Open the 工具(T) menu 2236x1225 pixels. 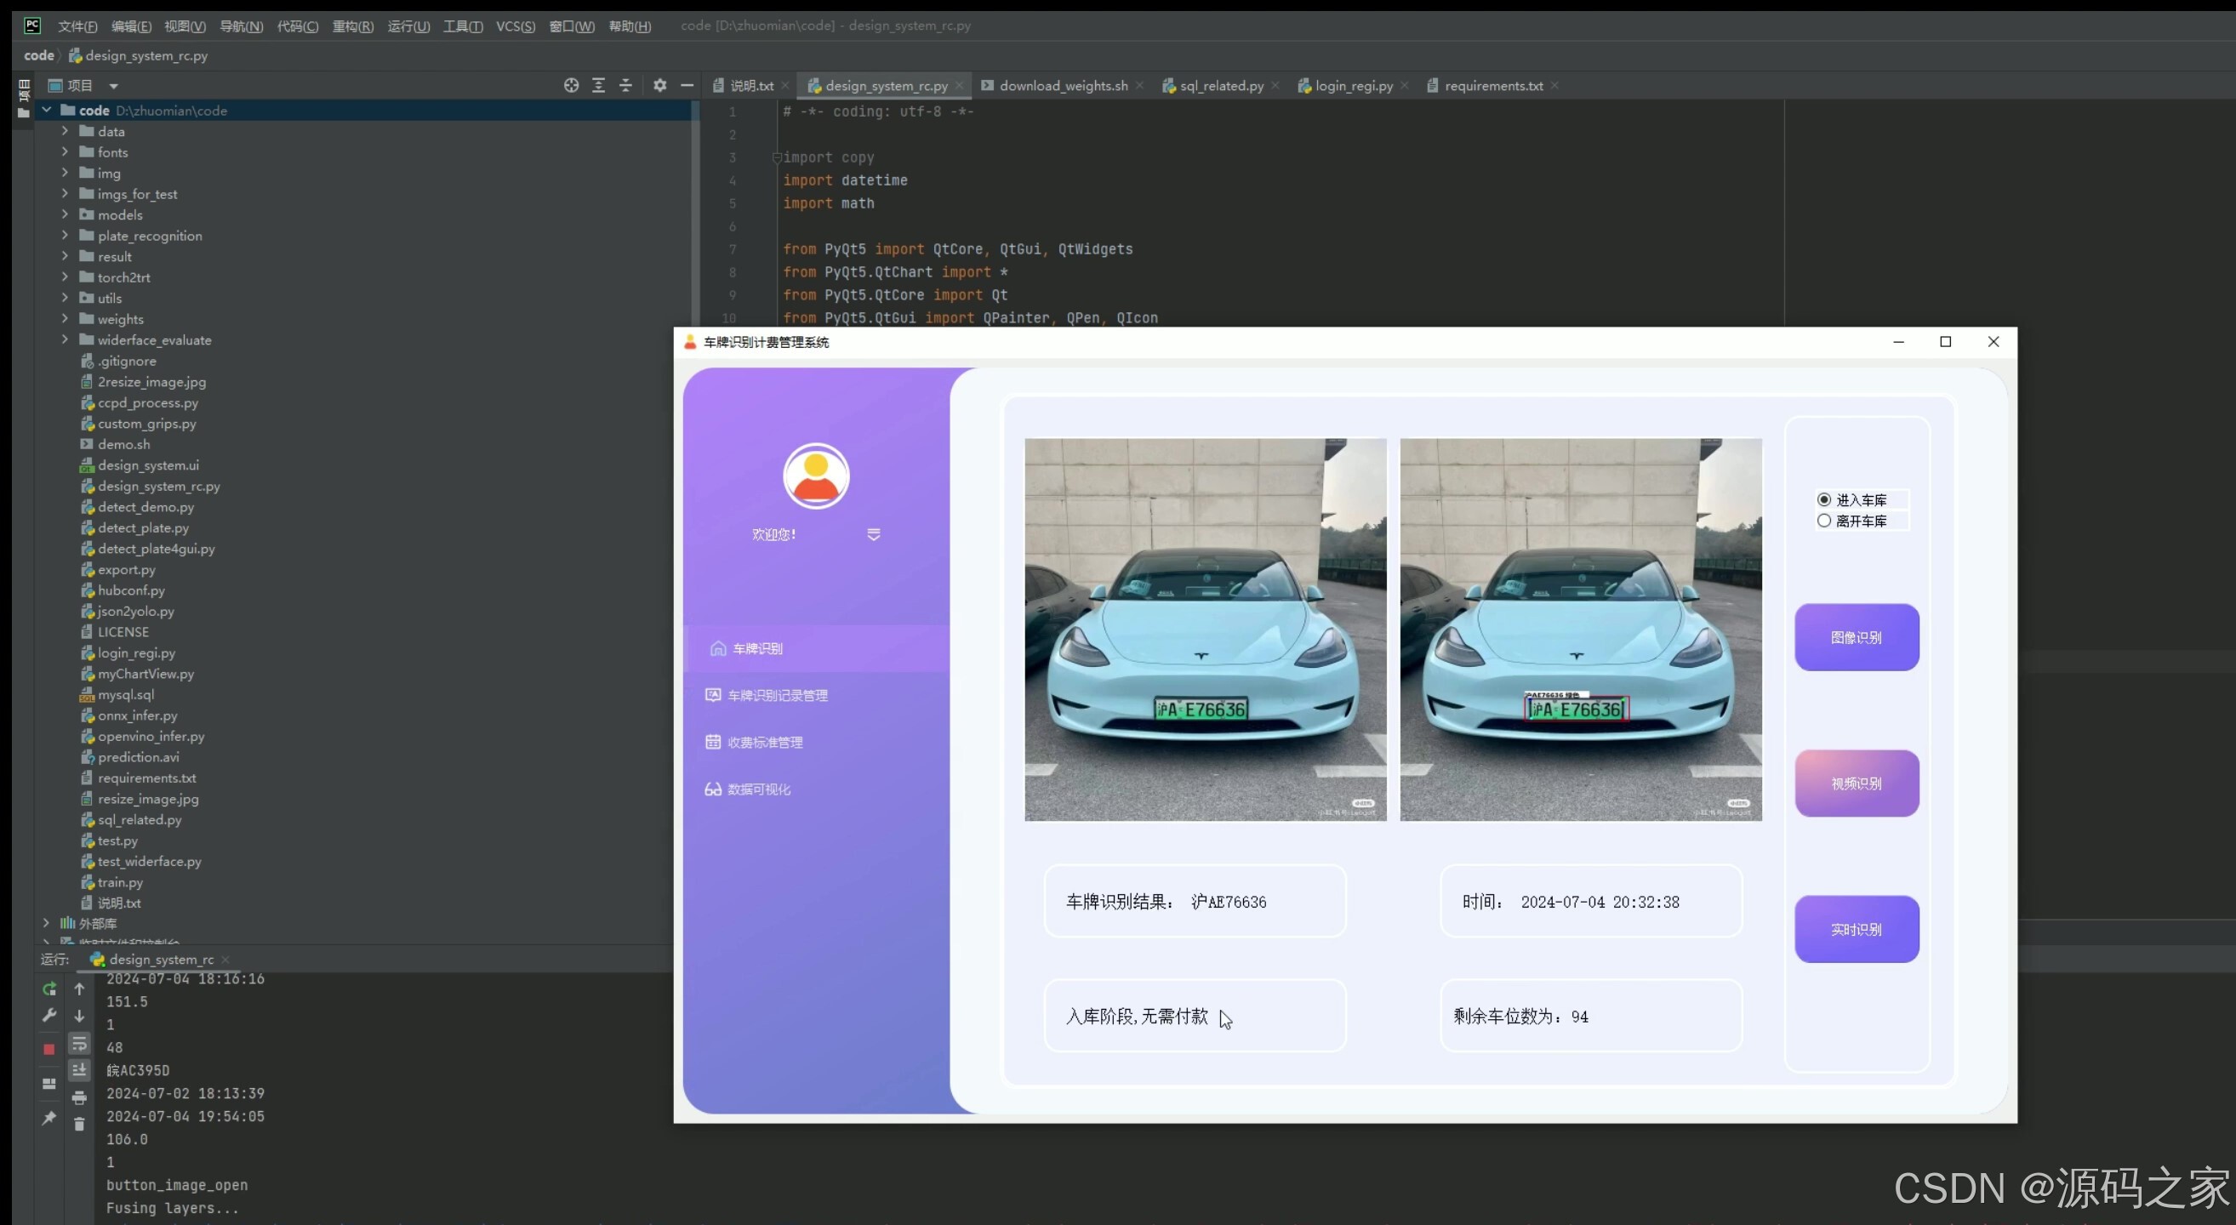[463, 26]
